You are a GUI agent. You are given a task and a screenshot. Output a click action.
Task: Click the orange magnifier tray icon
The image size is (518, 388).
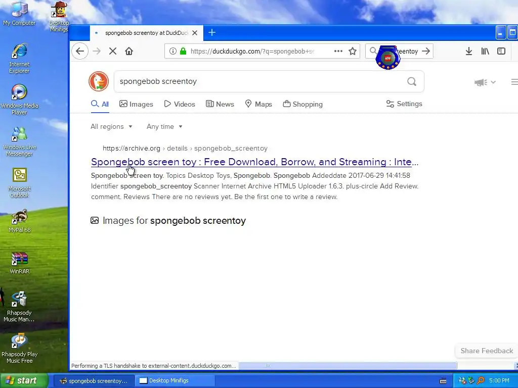(x=481, y=380)
